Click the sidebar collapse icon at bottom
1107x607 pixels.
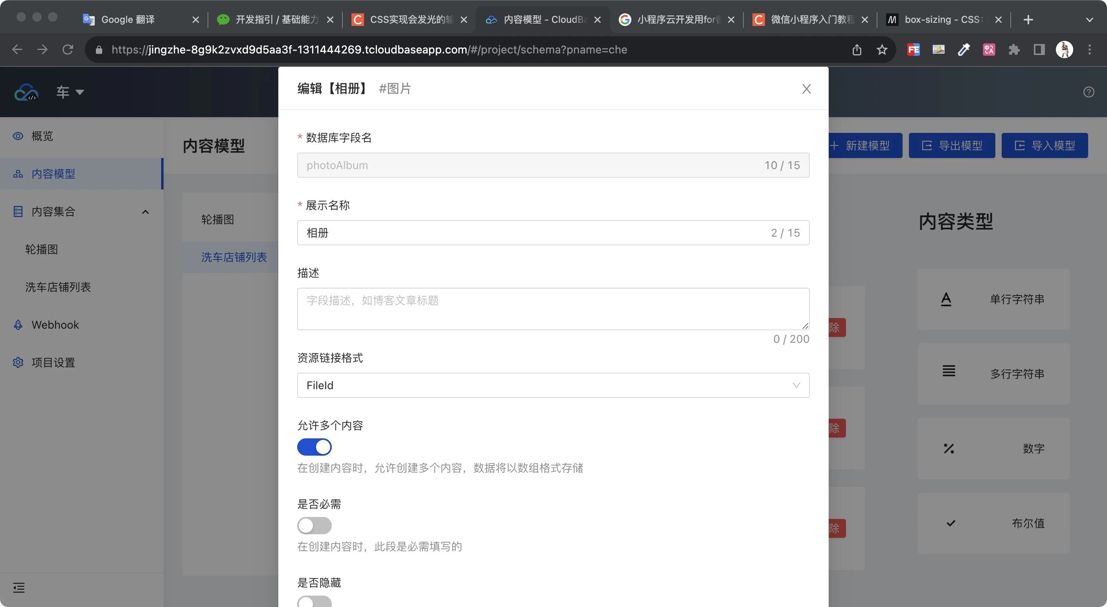[x=18, y=587]
